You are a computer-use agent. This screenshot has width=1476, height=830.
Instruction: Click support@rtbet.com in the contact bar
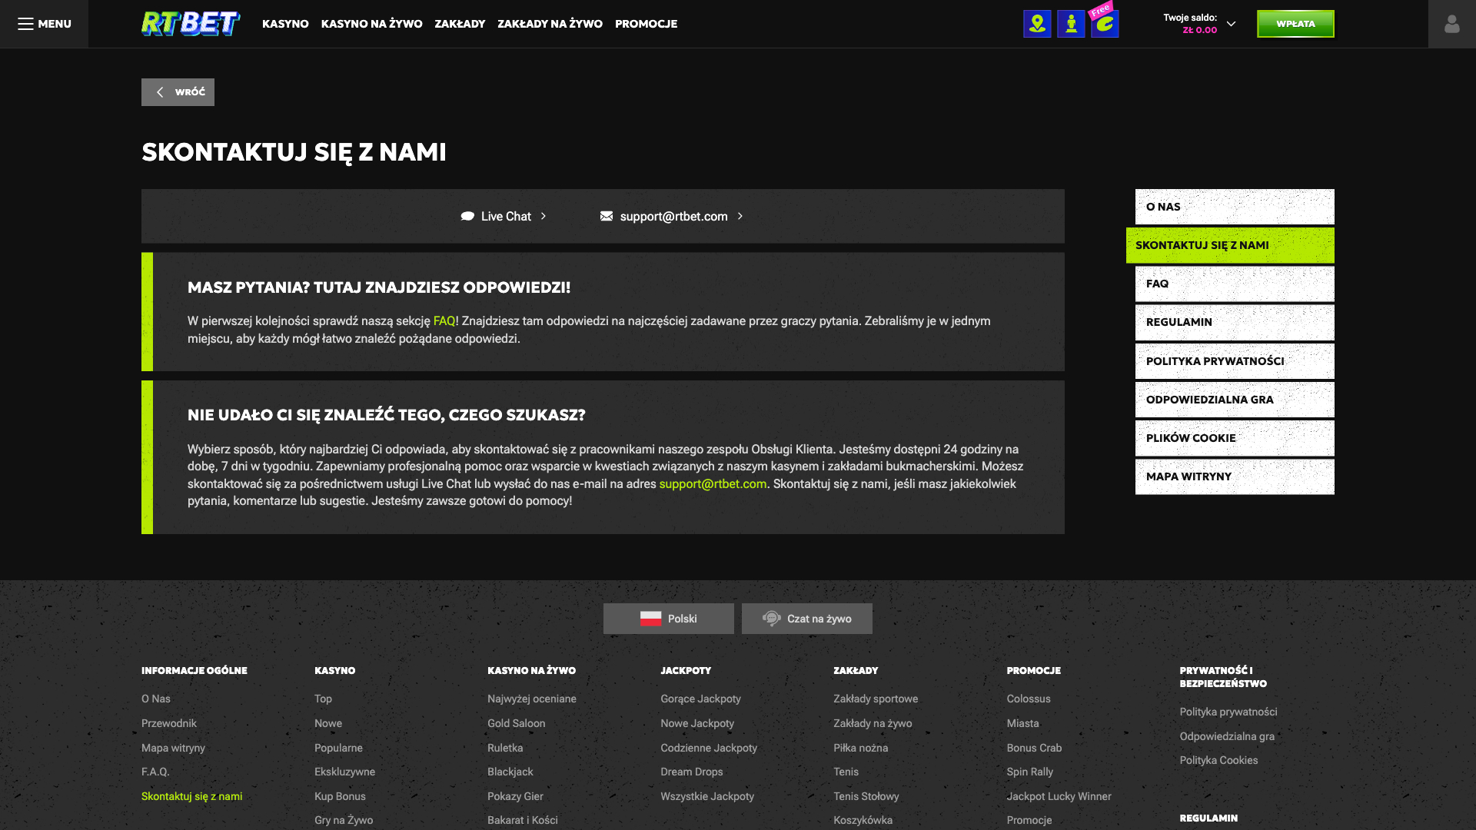click(673, 217)
